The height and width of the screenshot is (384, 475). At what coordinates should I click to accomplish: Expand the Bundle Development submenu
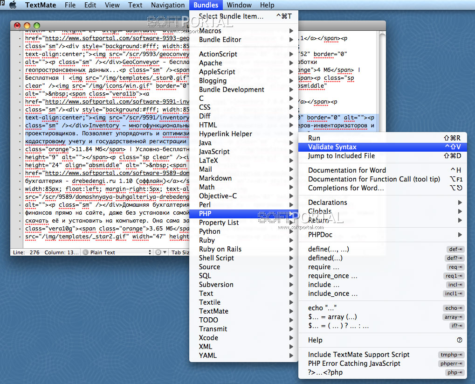pyautogui.click(x=243, y=90)
